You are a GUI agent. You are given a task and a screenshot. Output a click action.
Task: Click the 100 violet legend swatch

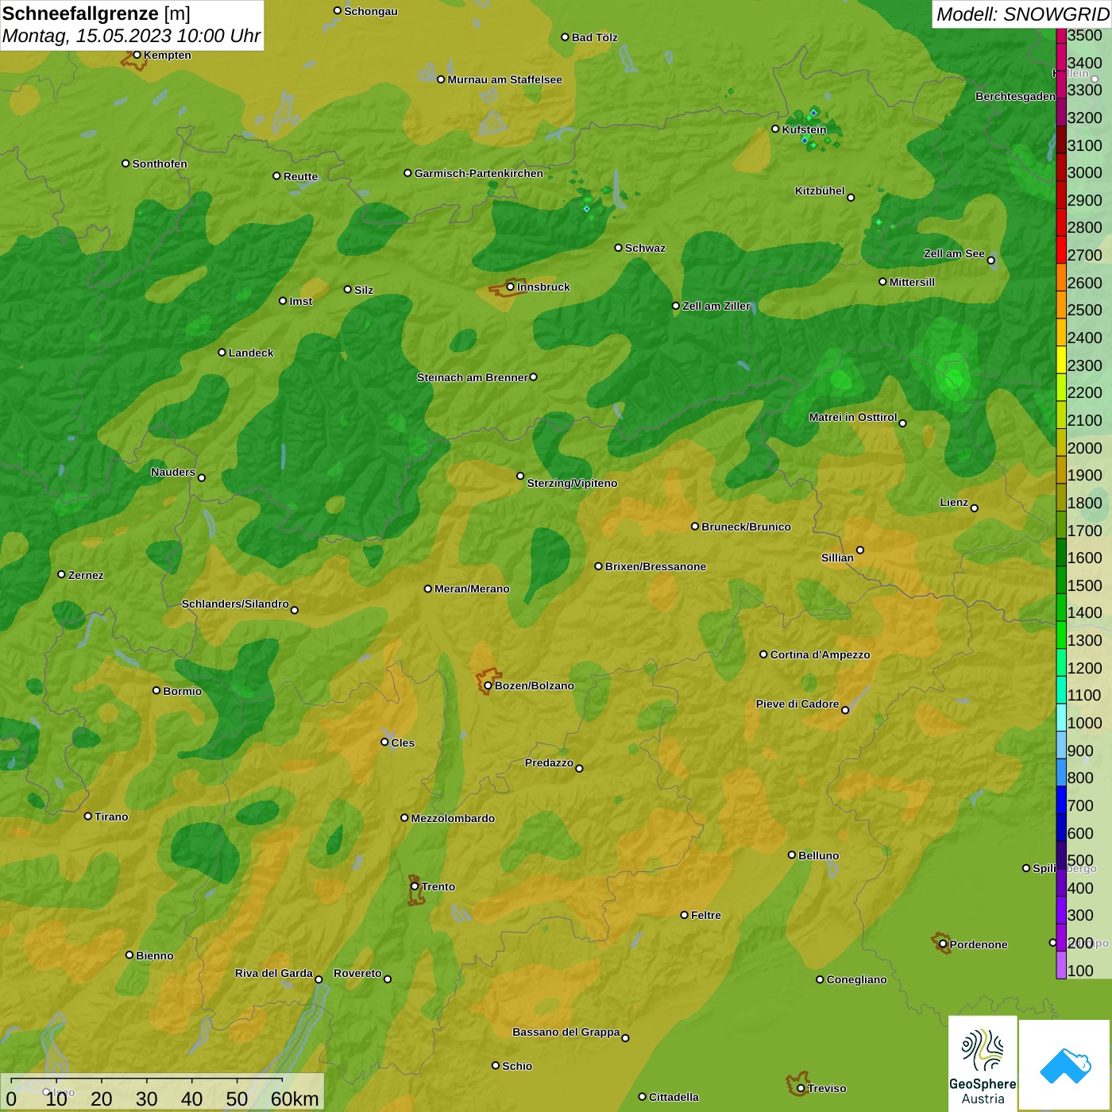[x=1061, y=970]
